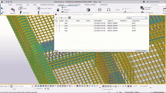Click the highlighted check objects icon in Clash Check Manager
Screen dimensions: 166x93
pyautogui.click(x=69, y=18)
